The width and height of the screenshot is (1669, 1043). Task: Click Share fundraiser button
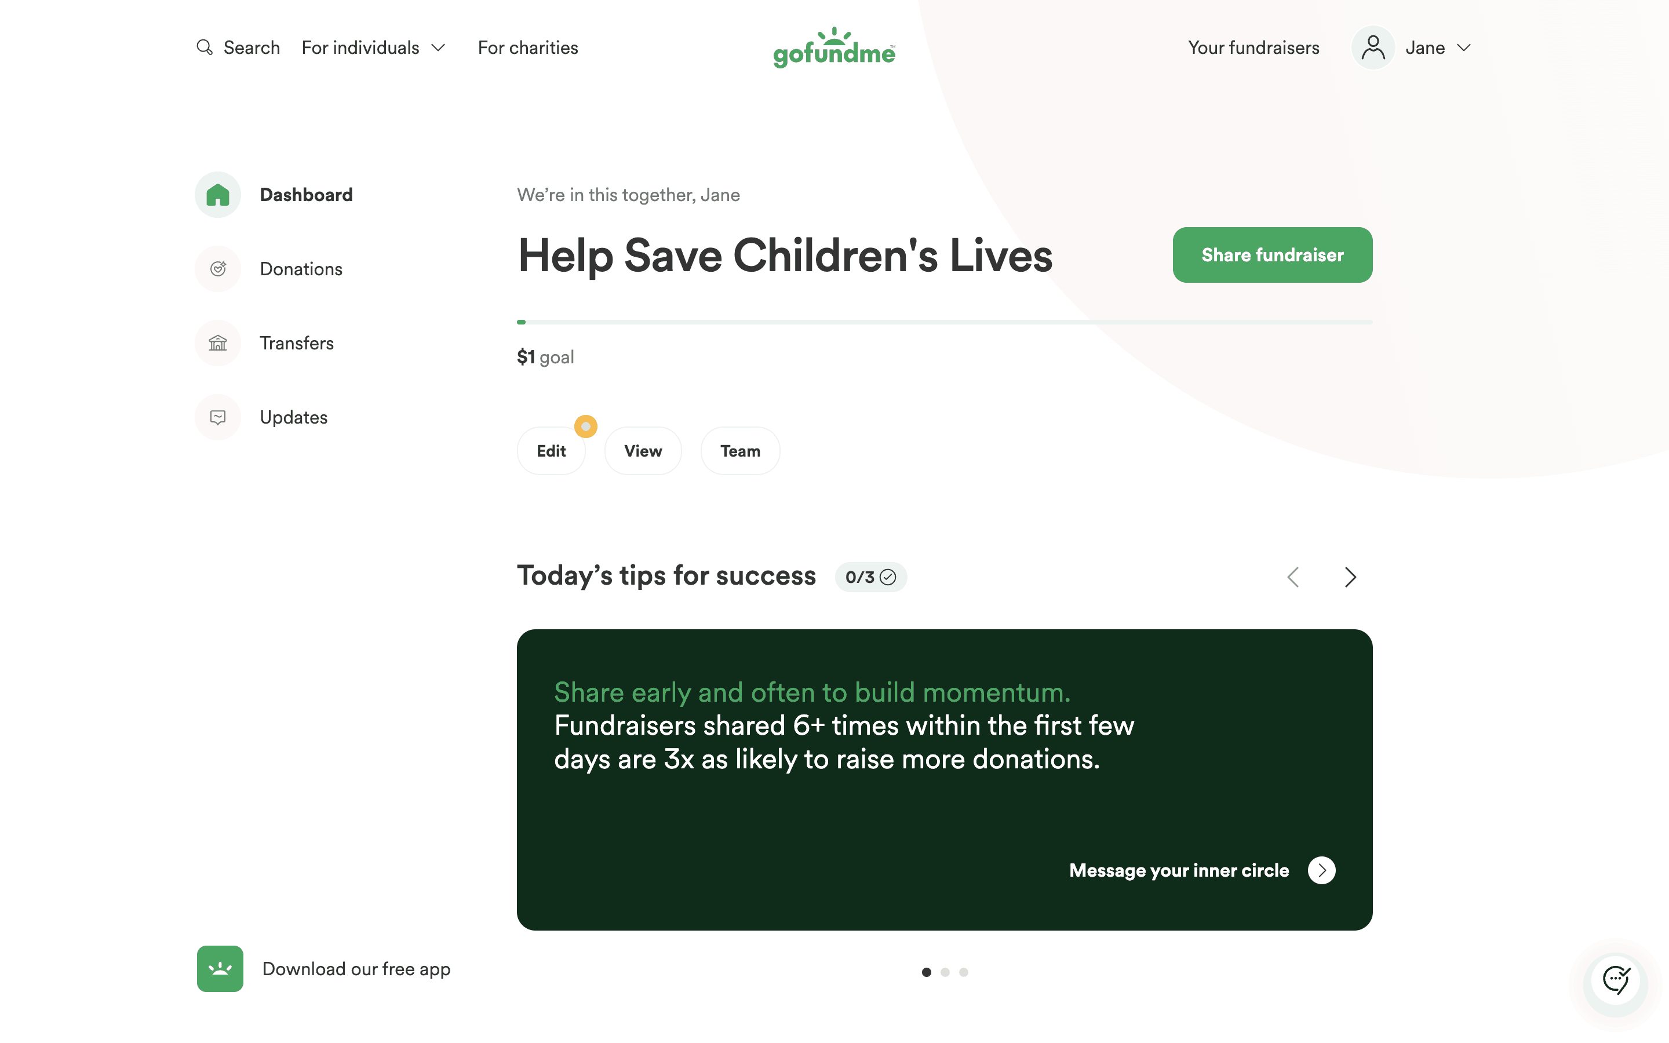(x=1273, y=255)
